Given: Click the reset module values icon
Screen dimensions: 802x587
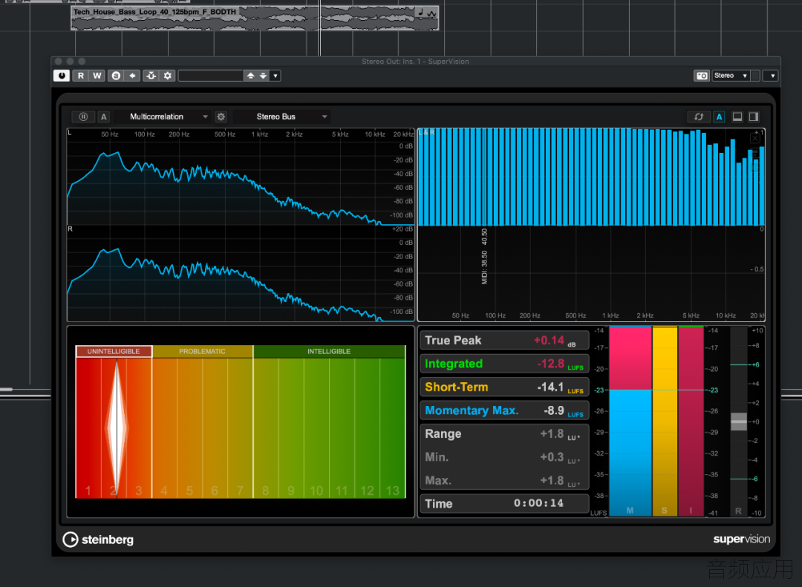Looking at the screenshot, I should [699, 117].
